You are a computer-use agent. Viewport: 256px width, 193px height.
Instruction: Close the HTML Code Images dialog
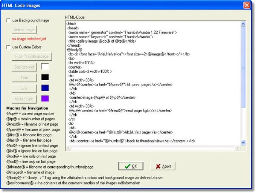247,5
